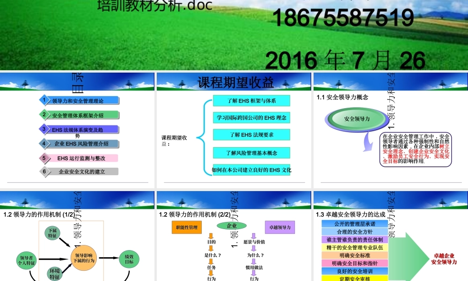Click the 了解 EHS 框架与体系 box
The image size is (468, 281).
pos(251,101)
